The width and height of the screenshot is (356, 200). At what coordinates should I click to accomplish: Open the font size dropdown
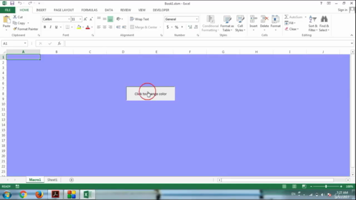[80, 19]
